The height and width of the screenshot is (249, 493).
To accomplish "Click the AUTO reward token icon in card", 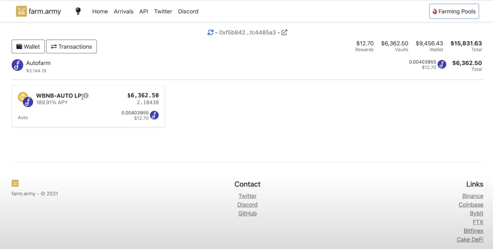I will tap(154, 115).
